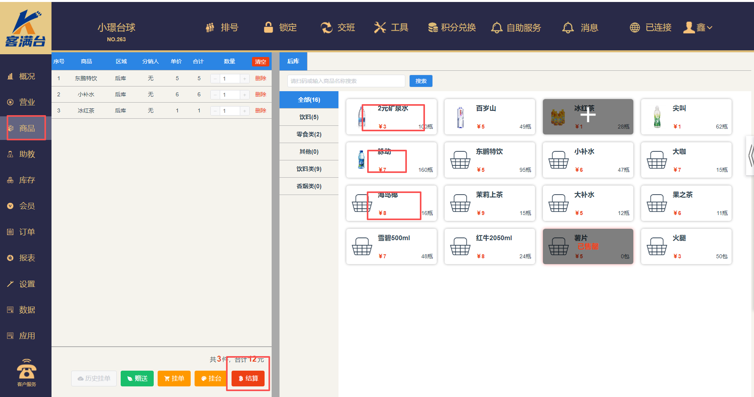Click the blue 搜索 search button
This screenshot has width=754, height=397.
pos(421,81)
